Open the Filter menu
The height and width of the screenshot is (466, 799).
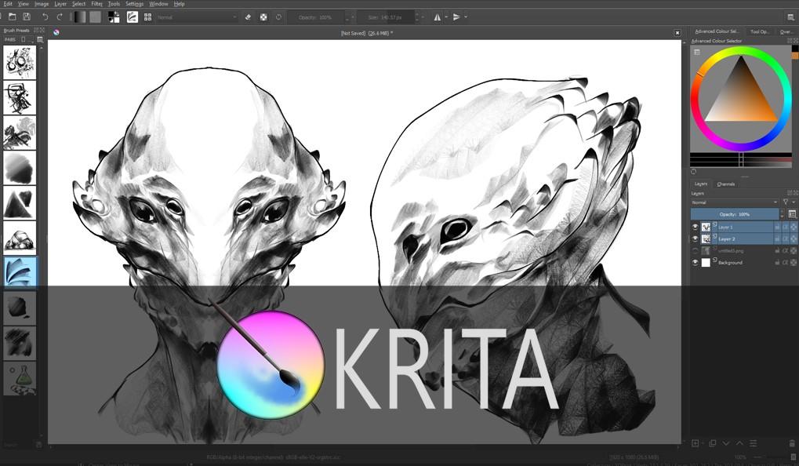tap(97, 4)
